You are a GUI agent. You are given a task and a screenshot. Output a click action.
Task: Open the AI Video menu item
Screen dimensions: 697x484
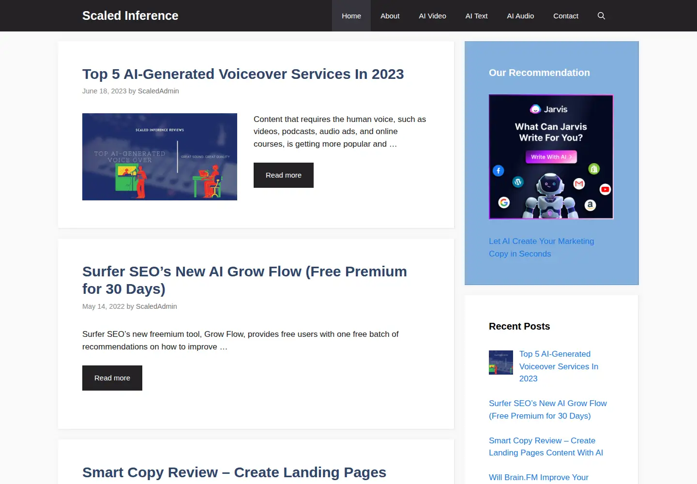coord(432,15)
